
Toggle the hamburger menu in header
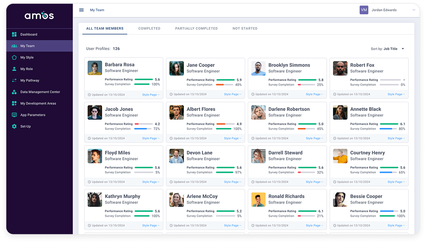[81, 10]
